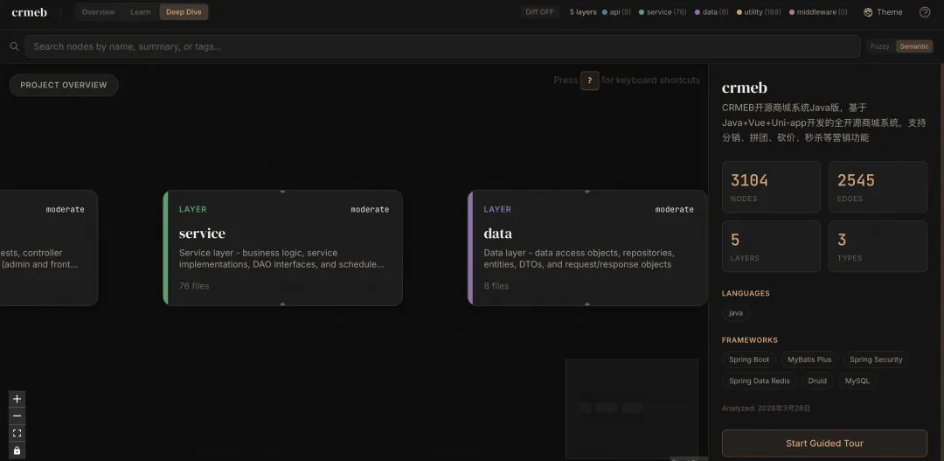Toggle the utility layer filter

pos(759,12)
